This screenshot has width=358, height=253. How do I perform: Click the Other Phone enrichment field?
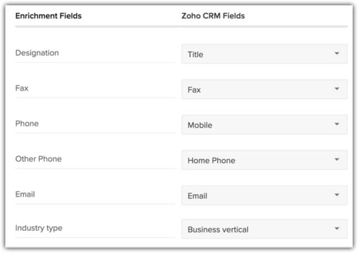(38, 159)
